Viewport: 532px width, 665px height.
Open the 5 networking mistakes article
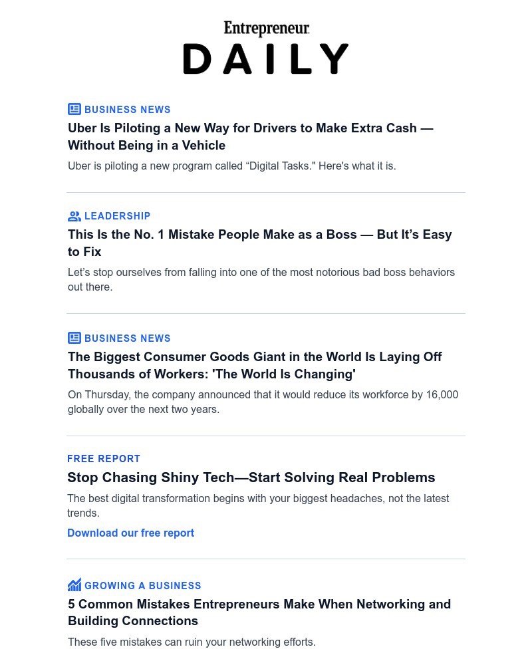pos(259,612)
